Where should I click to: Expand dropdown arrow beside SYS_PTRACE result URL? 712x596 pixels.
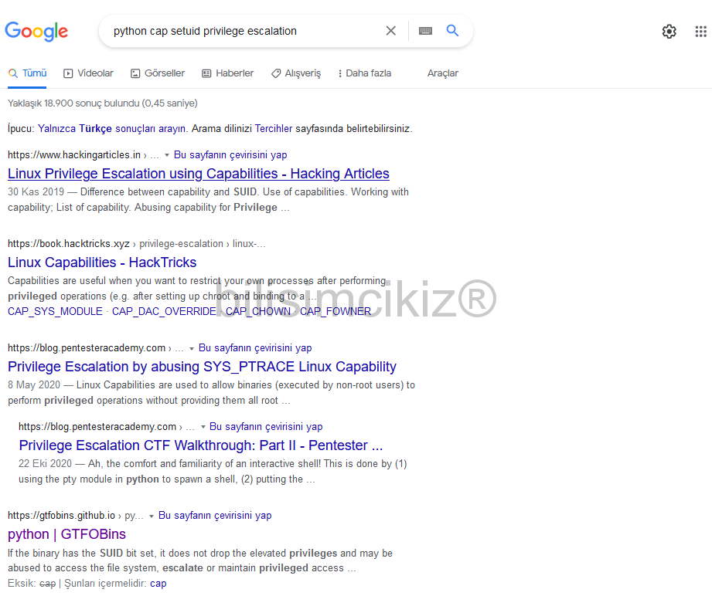192,348
